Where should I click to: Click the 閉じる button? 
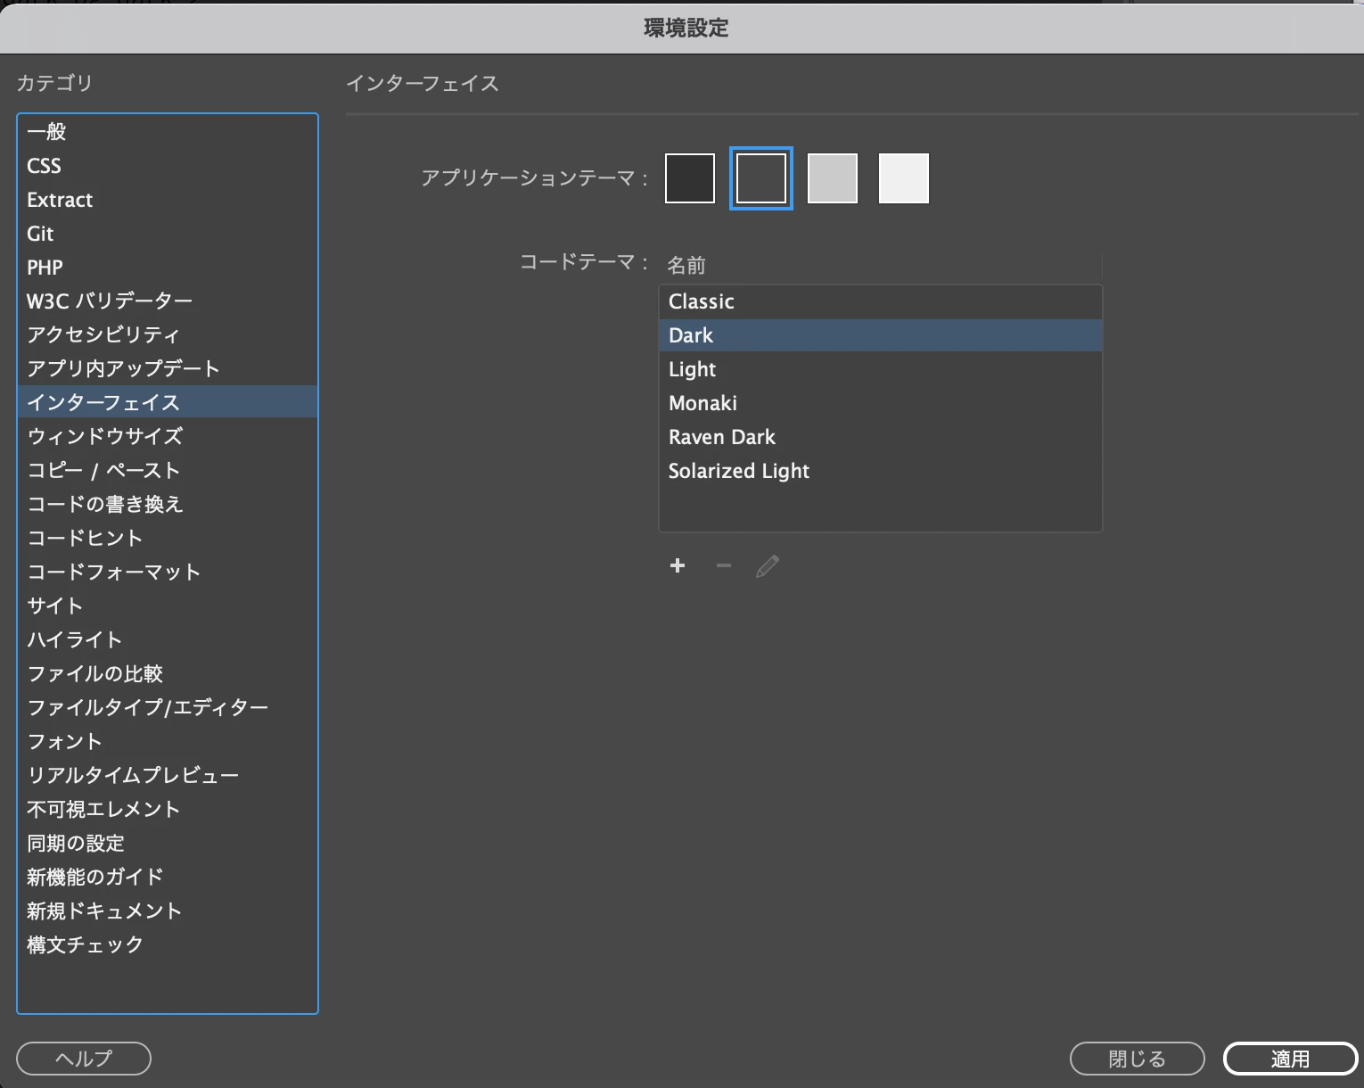[x=1138, y=1059]
